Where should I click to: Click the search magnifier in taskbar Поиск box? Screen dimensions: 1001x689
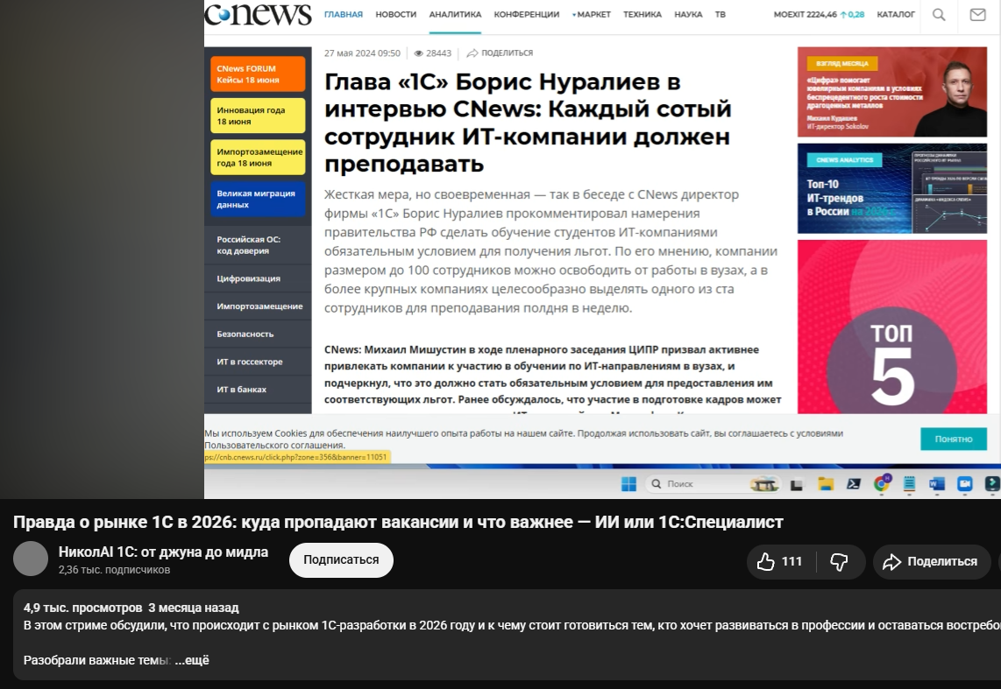pyautogui.click(x=656, y=484)
